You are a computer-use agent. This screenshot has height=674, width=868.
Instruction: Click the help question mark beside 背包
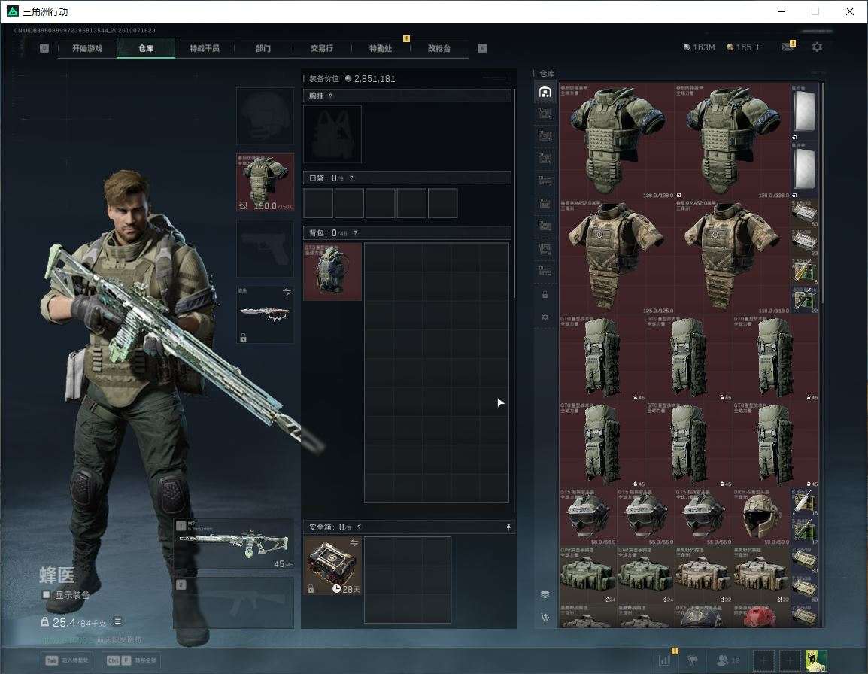(355, 233)
